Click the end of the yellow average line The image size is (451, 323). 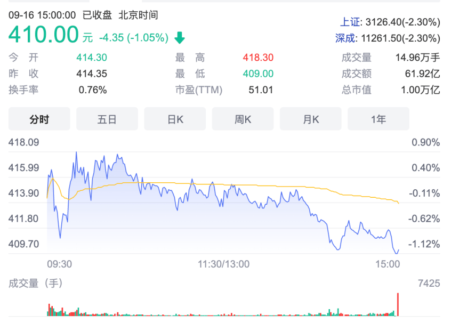[398, 203]
